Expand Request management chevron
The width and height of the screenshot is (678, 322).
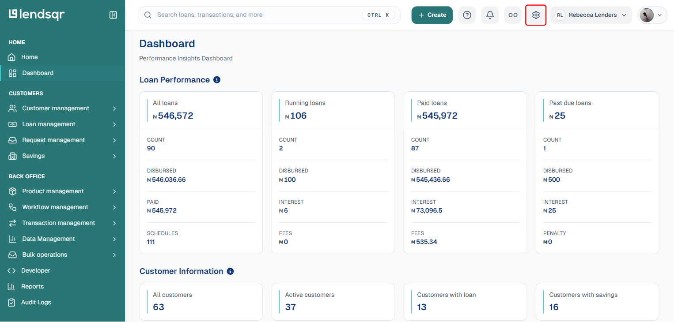tap(114, 140)
